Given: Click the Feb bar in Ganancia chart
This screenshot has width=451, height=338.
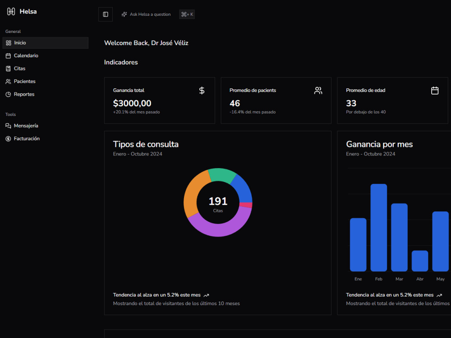Looking at the screenshot, I should 379,228.
